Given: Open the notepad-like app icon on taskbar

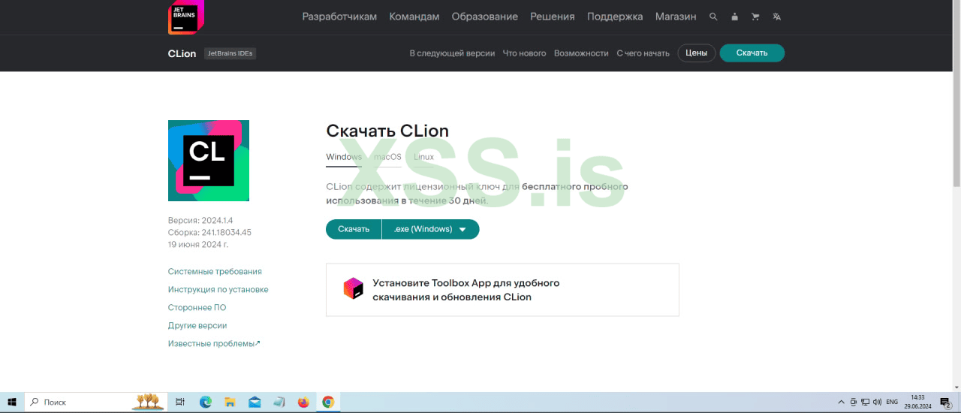Looking at the screenshot, I should 279,402.
